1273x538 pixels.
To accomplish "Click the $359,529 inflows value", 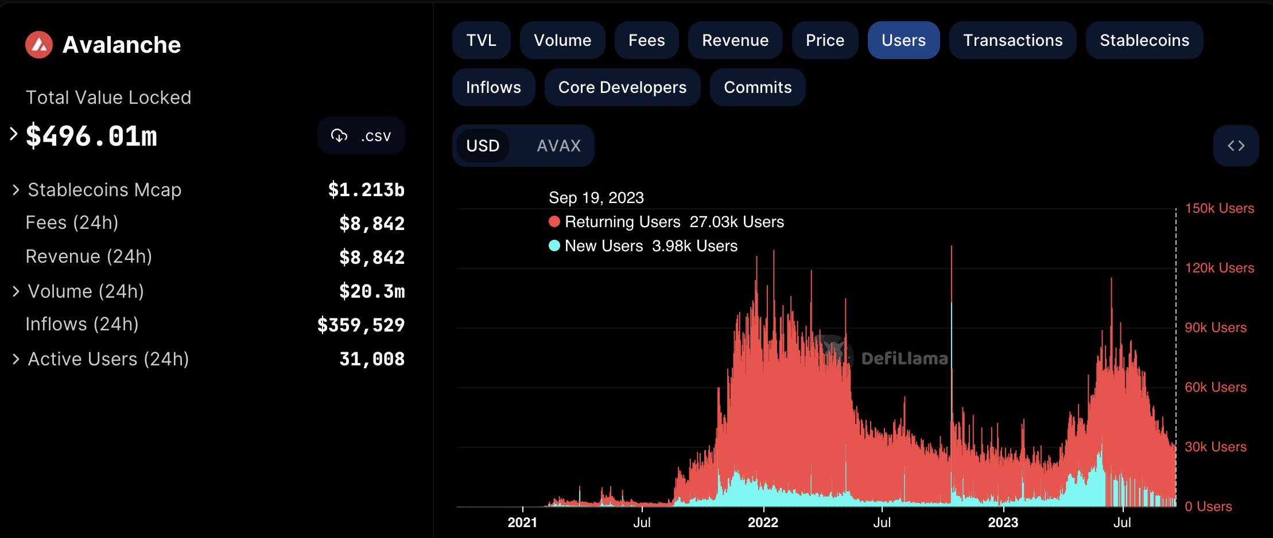I will [x=361, y=325].
